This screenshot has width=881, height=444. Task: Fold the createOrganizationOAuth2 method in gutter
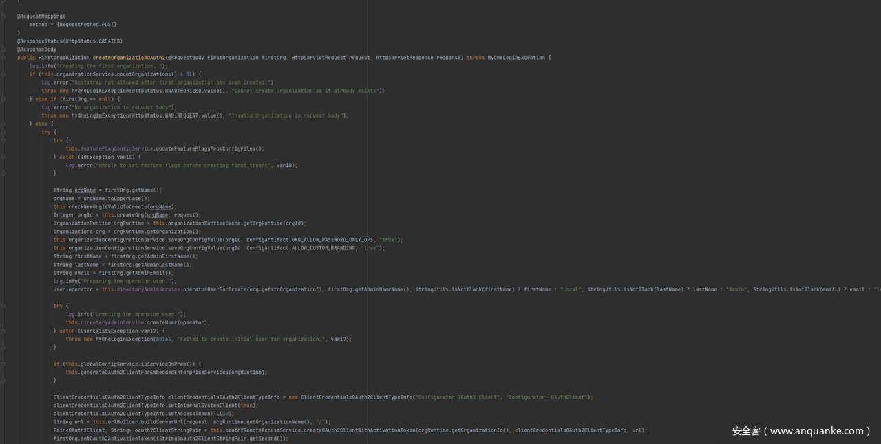point(3,58)
